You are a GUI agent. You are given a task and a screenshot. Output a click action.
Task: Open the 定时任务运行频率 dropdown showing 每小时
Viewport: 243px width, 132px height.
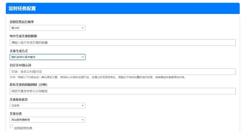click(47, 28)
